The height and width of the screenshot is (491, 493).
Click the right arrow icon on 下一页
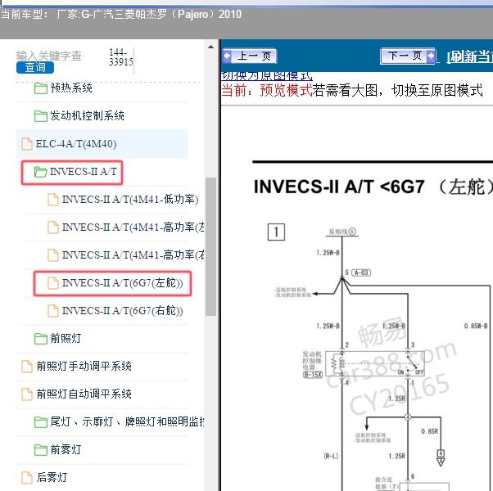click(430, 56)
